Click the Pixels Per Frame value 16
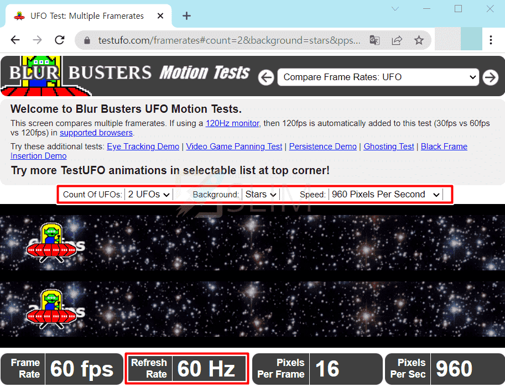This screenshot has width=505, height=387. (x=327, y=369)
